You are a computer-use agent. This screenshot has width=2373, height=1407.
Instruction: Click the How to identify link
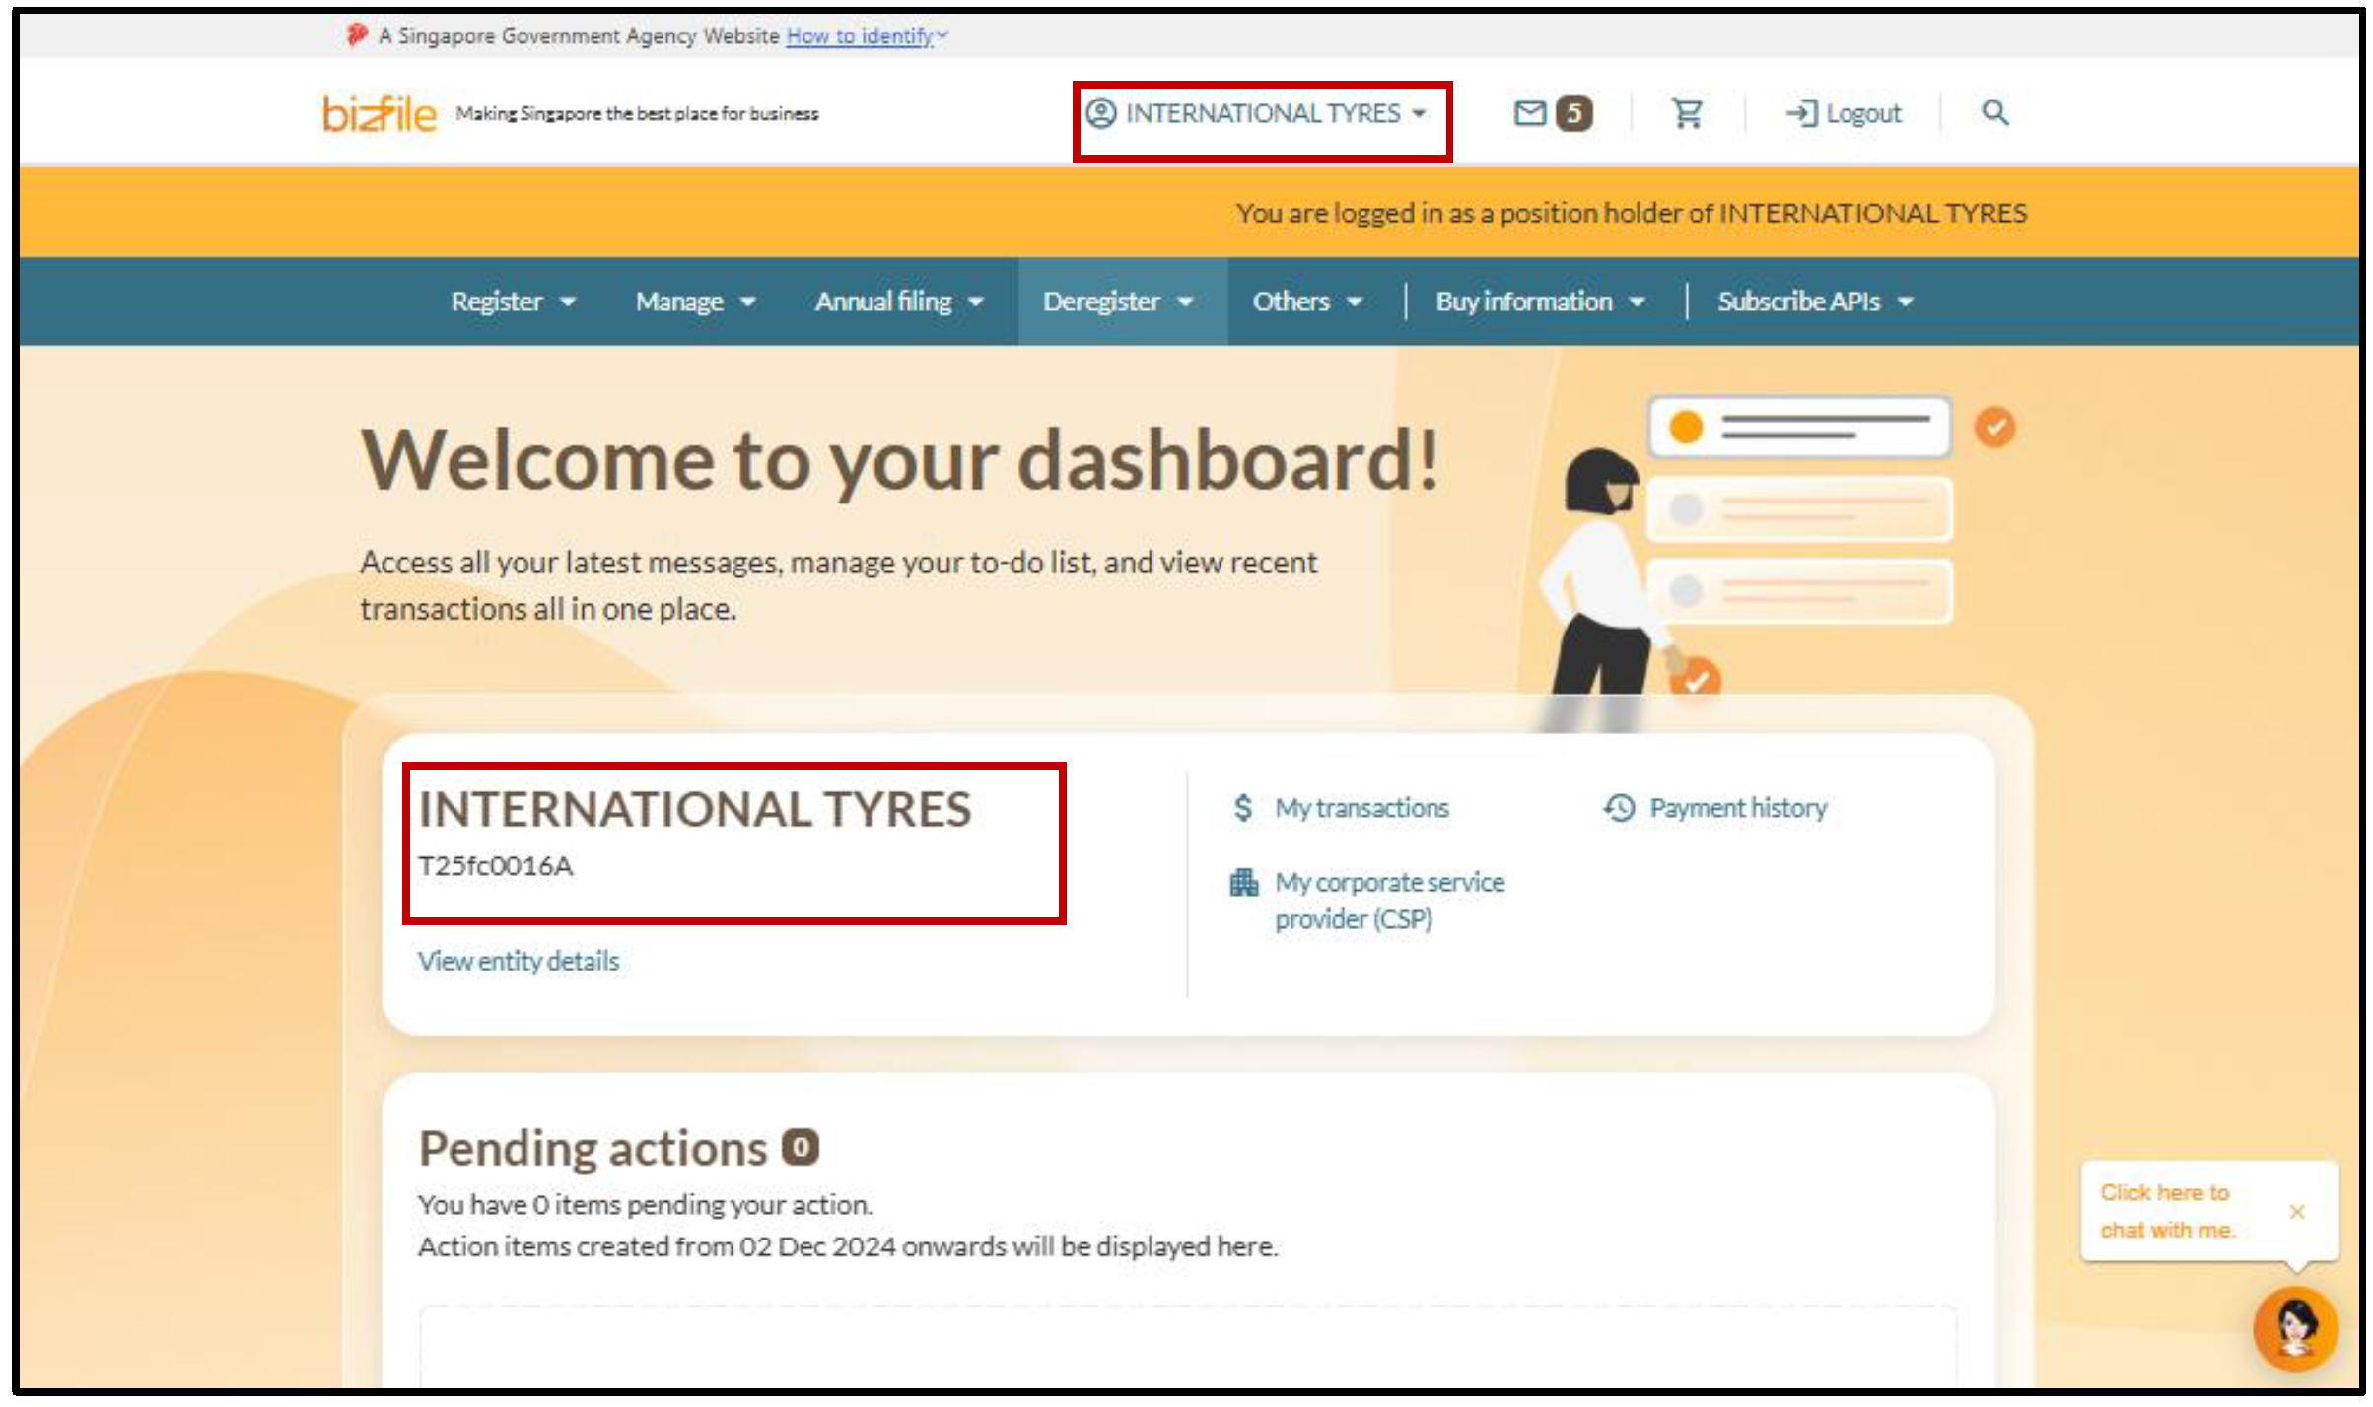[860, 36]
